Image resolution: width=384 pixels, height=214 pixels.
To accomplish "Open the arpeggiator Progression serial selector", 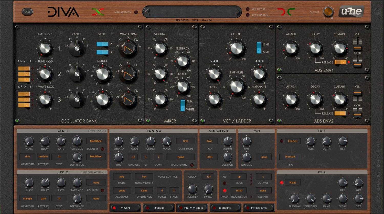I will click(x=239, y=190).
